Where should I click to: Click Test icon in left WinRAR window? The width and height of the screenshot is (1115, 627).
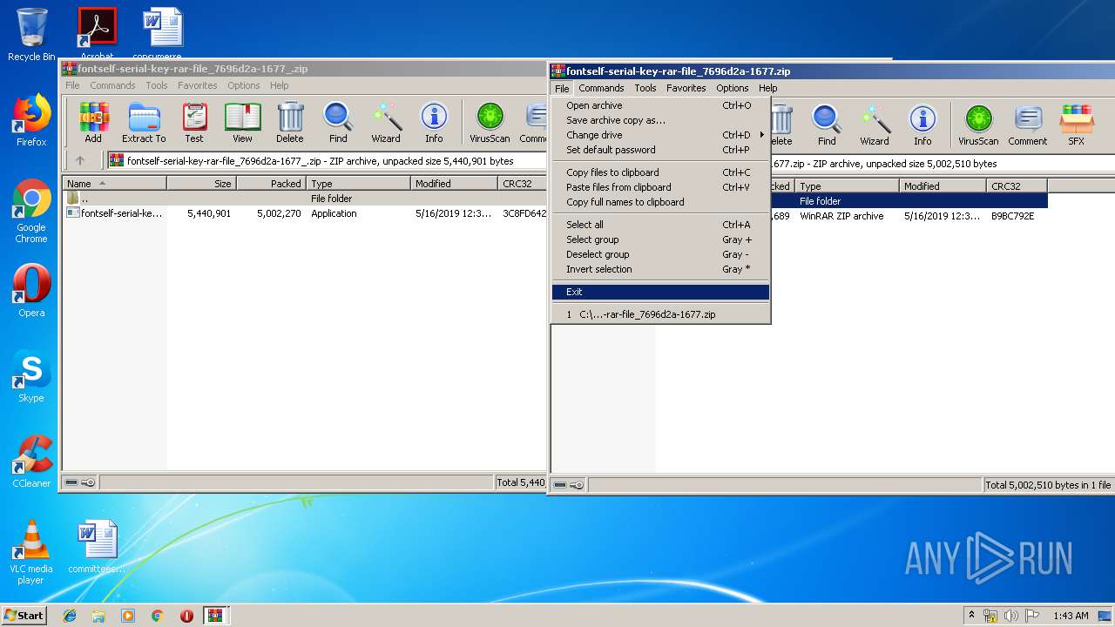[194, 123]
